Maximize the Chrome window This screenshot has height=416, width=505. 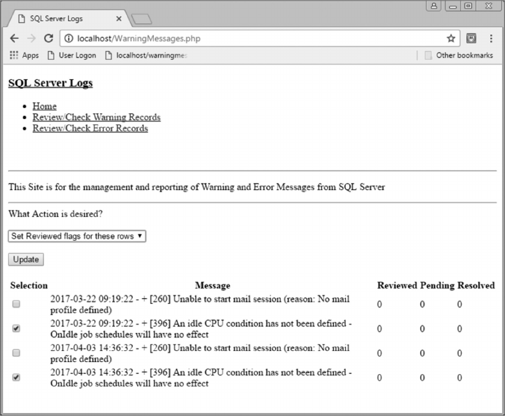[469, 6]
